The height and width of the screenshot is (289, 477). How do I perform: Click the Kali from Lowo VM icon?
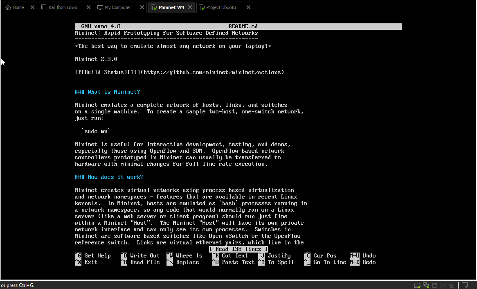pos(44,7)
